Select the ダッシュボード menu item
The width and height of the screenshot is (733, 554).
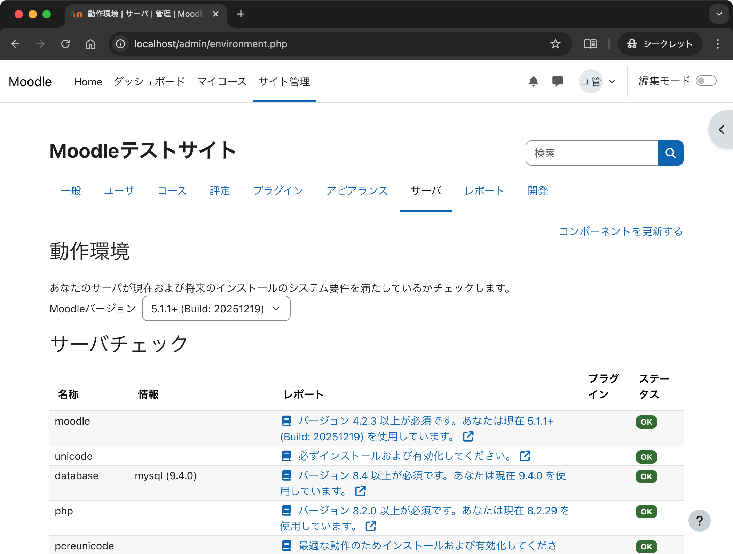149,82
